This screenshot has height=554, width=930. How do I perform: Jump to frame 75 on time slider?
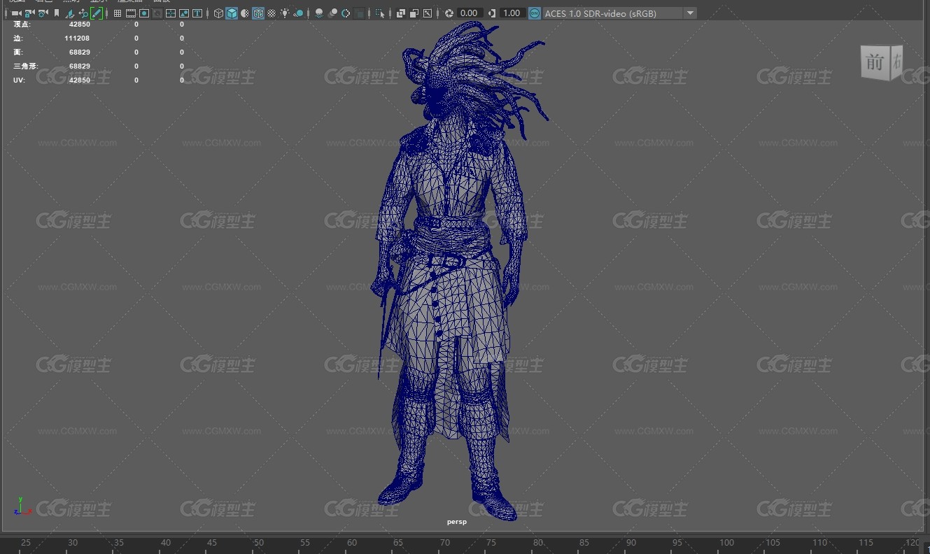click(x=492, y=543)
